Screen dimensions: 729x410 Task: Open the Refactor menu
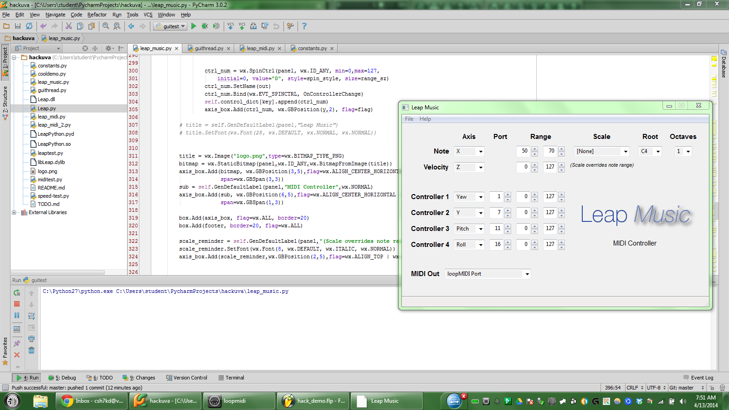[x=97, y=15]
